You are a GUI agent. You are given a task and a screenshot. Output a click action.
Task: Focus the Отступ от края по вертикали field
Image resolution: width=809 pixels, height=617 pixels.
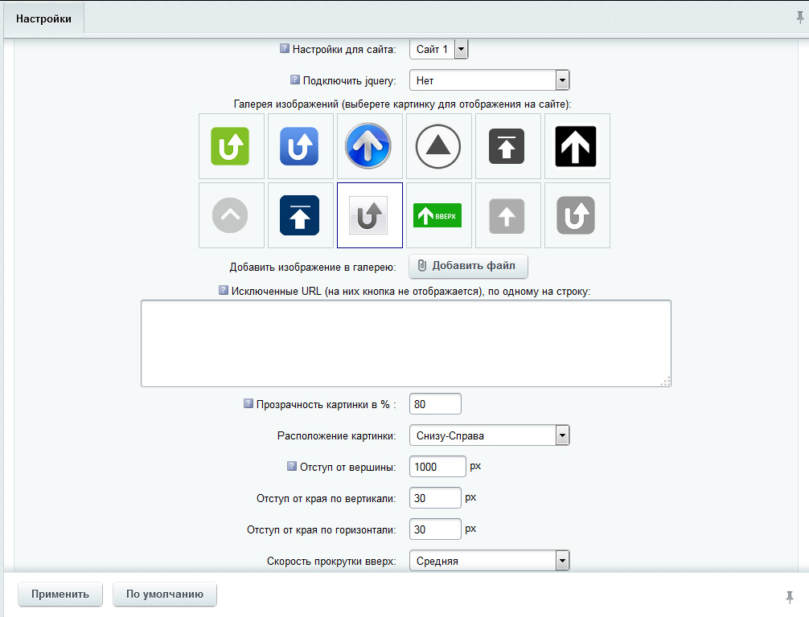pyautogui.click(x=435, y=498)
